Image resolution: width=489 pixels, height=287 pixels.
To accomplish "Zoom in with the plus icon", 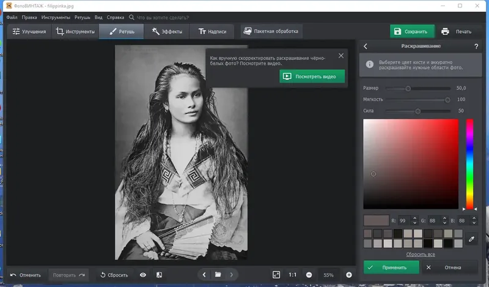I will 348,275.
